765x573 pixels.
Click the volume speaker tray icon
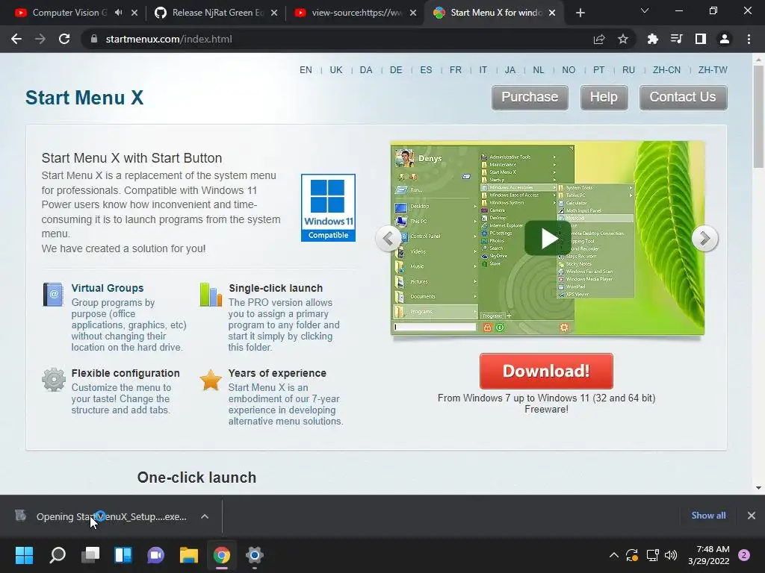coord(672,555)
